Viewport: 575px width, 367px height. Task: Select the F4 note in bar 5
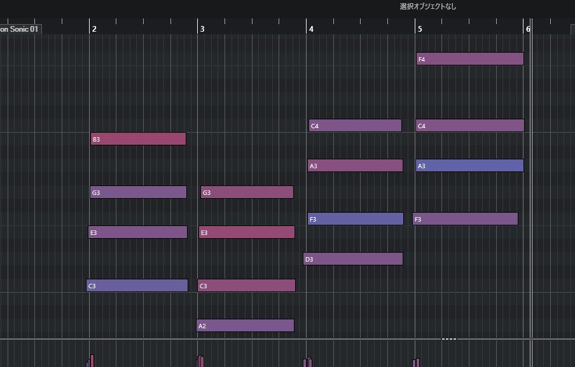[x=470, y=59]
